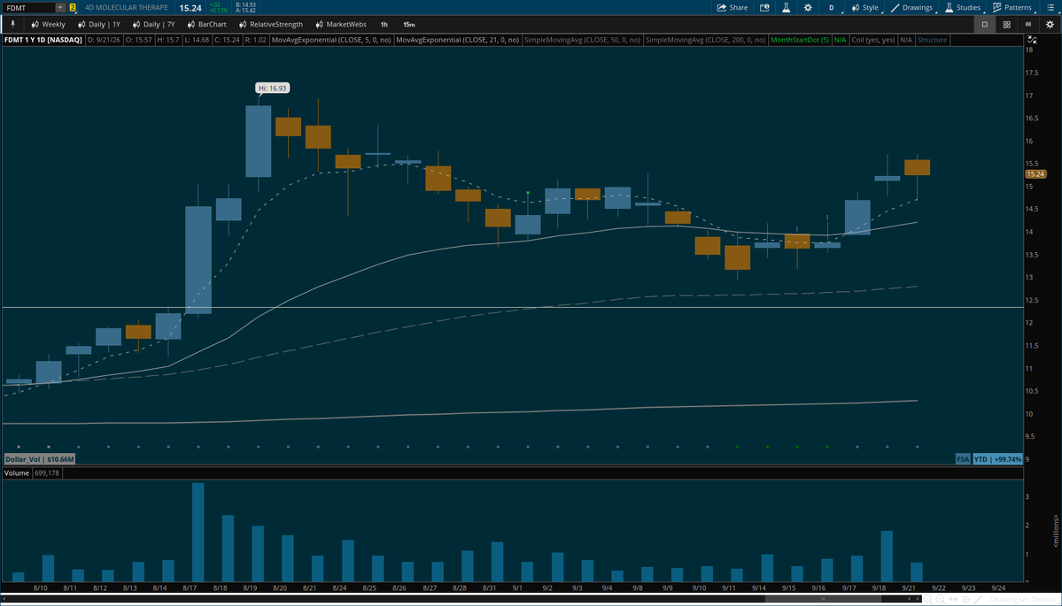Screen dimensions: 1062x606
Task: Click MovAvgExponential (CLOSE, 5, 0, no) study label
Action: point(330,40)
